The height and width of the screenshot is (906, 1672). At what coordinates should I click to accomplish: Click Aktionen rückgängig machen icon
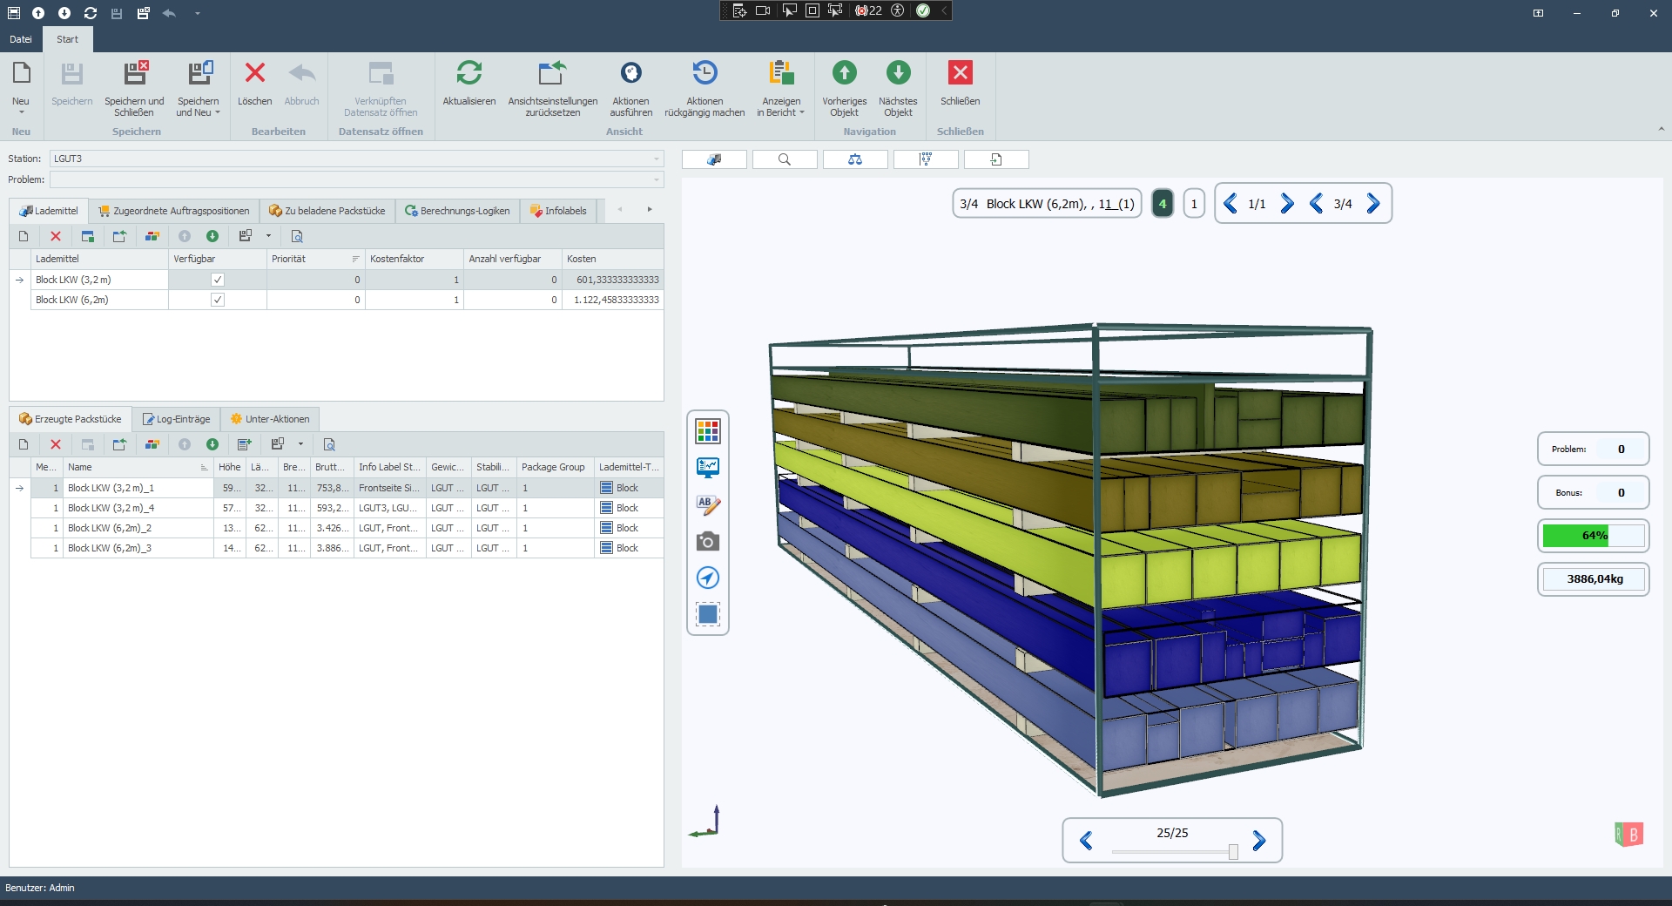tap(705, 74)
